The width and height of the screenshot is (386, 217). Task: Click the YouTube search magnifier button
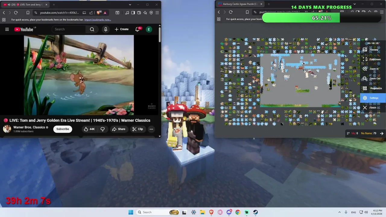[x=92, y=29]
